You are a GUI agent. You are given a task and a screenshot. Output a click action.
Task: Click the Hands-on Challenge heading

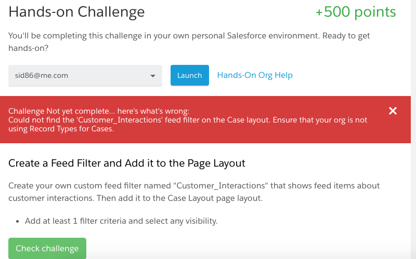tap(77, 12)
